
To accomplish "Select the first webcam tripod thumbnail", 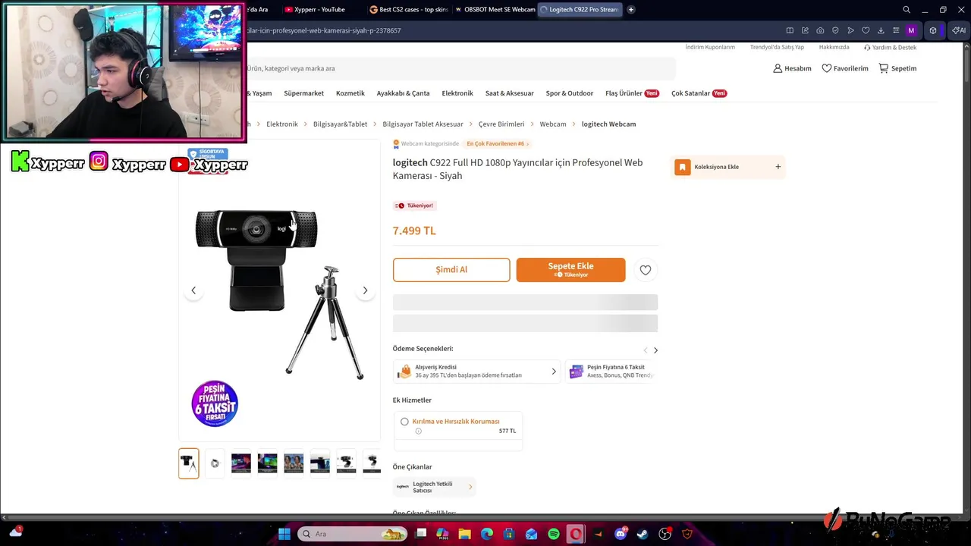I will 189,463.
